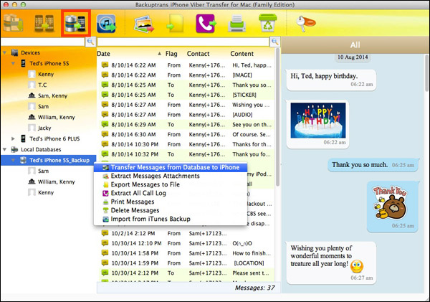Screen dimensions: 430x302
Task: Click the message list search field
Action: tap(183, 42)
